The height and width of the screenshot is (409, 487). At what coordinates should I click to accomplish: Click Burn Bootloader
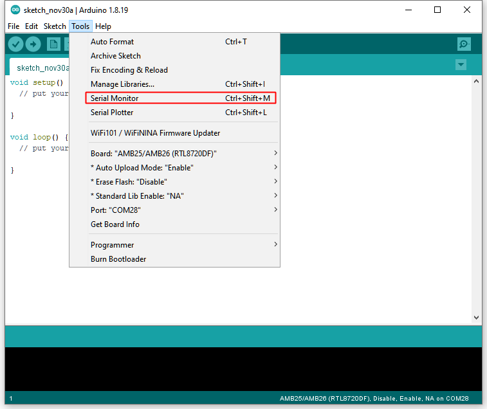(174, 259)
